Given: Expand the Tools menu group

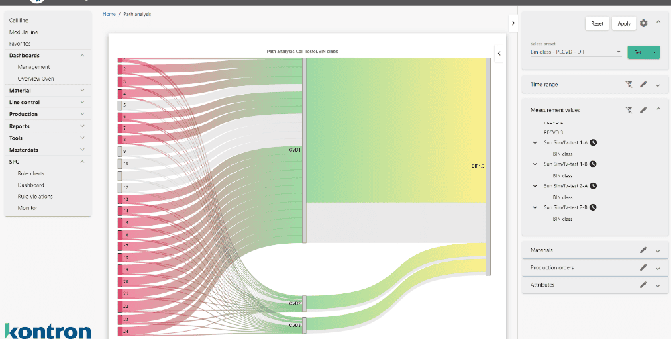Looking at the screenshot, I should (x=82, y=138).
